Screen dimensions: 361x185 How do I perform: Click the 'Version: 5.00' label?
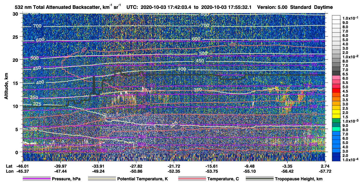coord(272,7)
